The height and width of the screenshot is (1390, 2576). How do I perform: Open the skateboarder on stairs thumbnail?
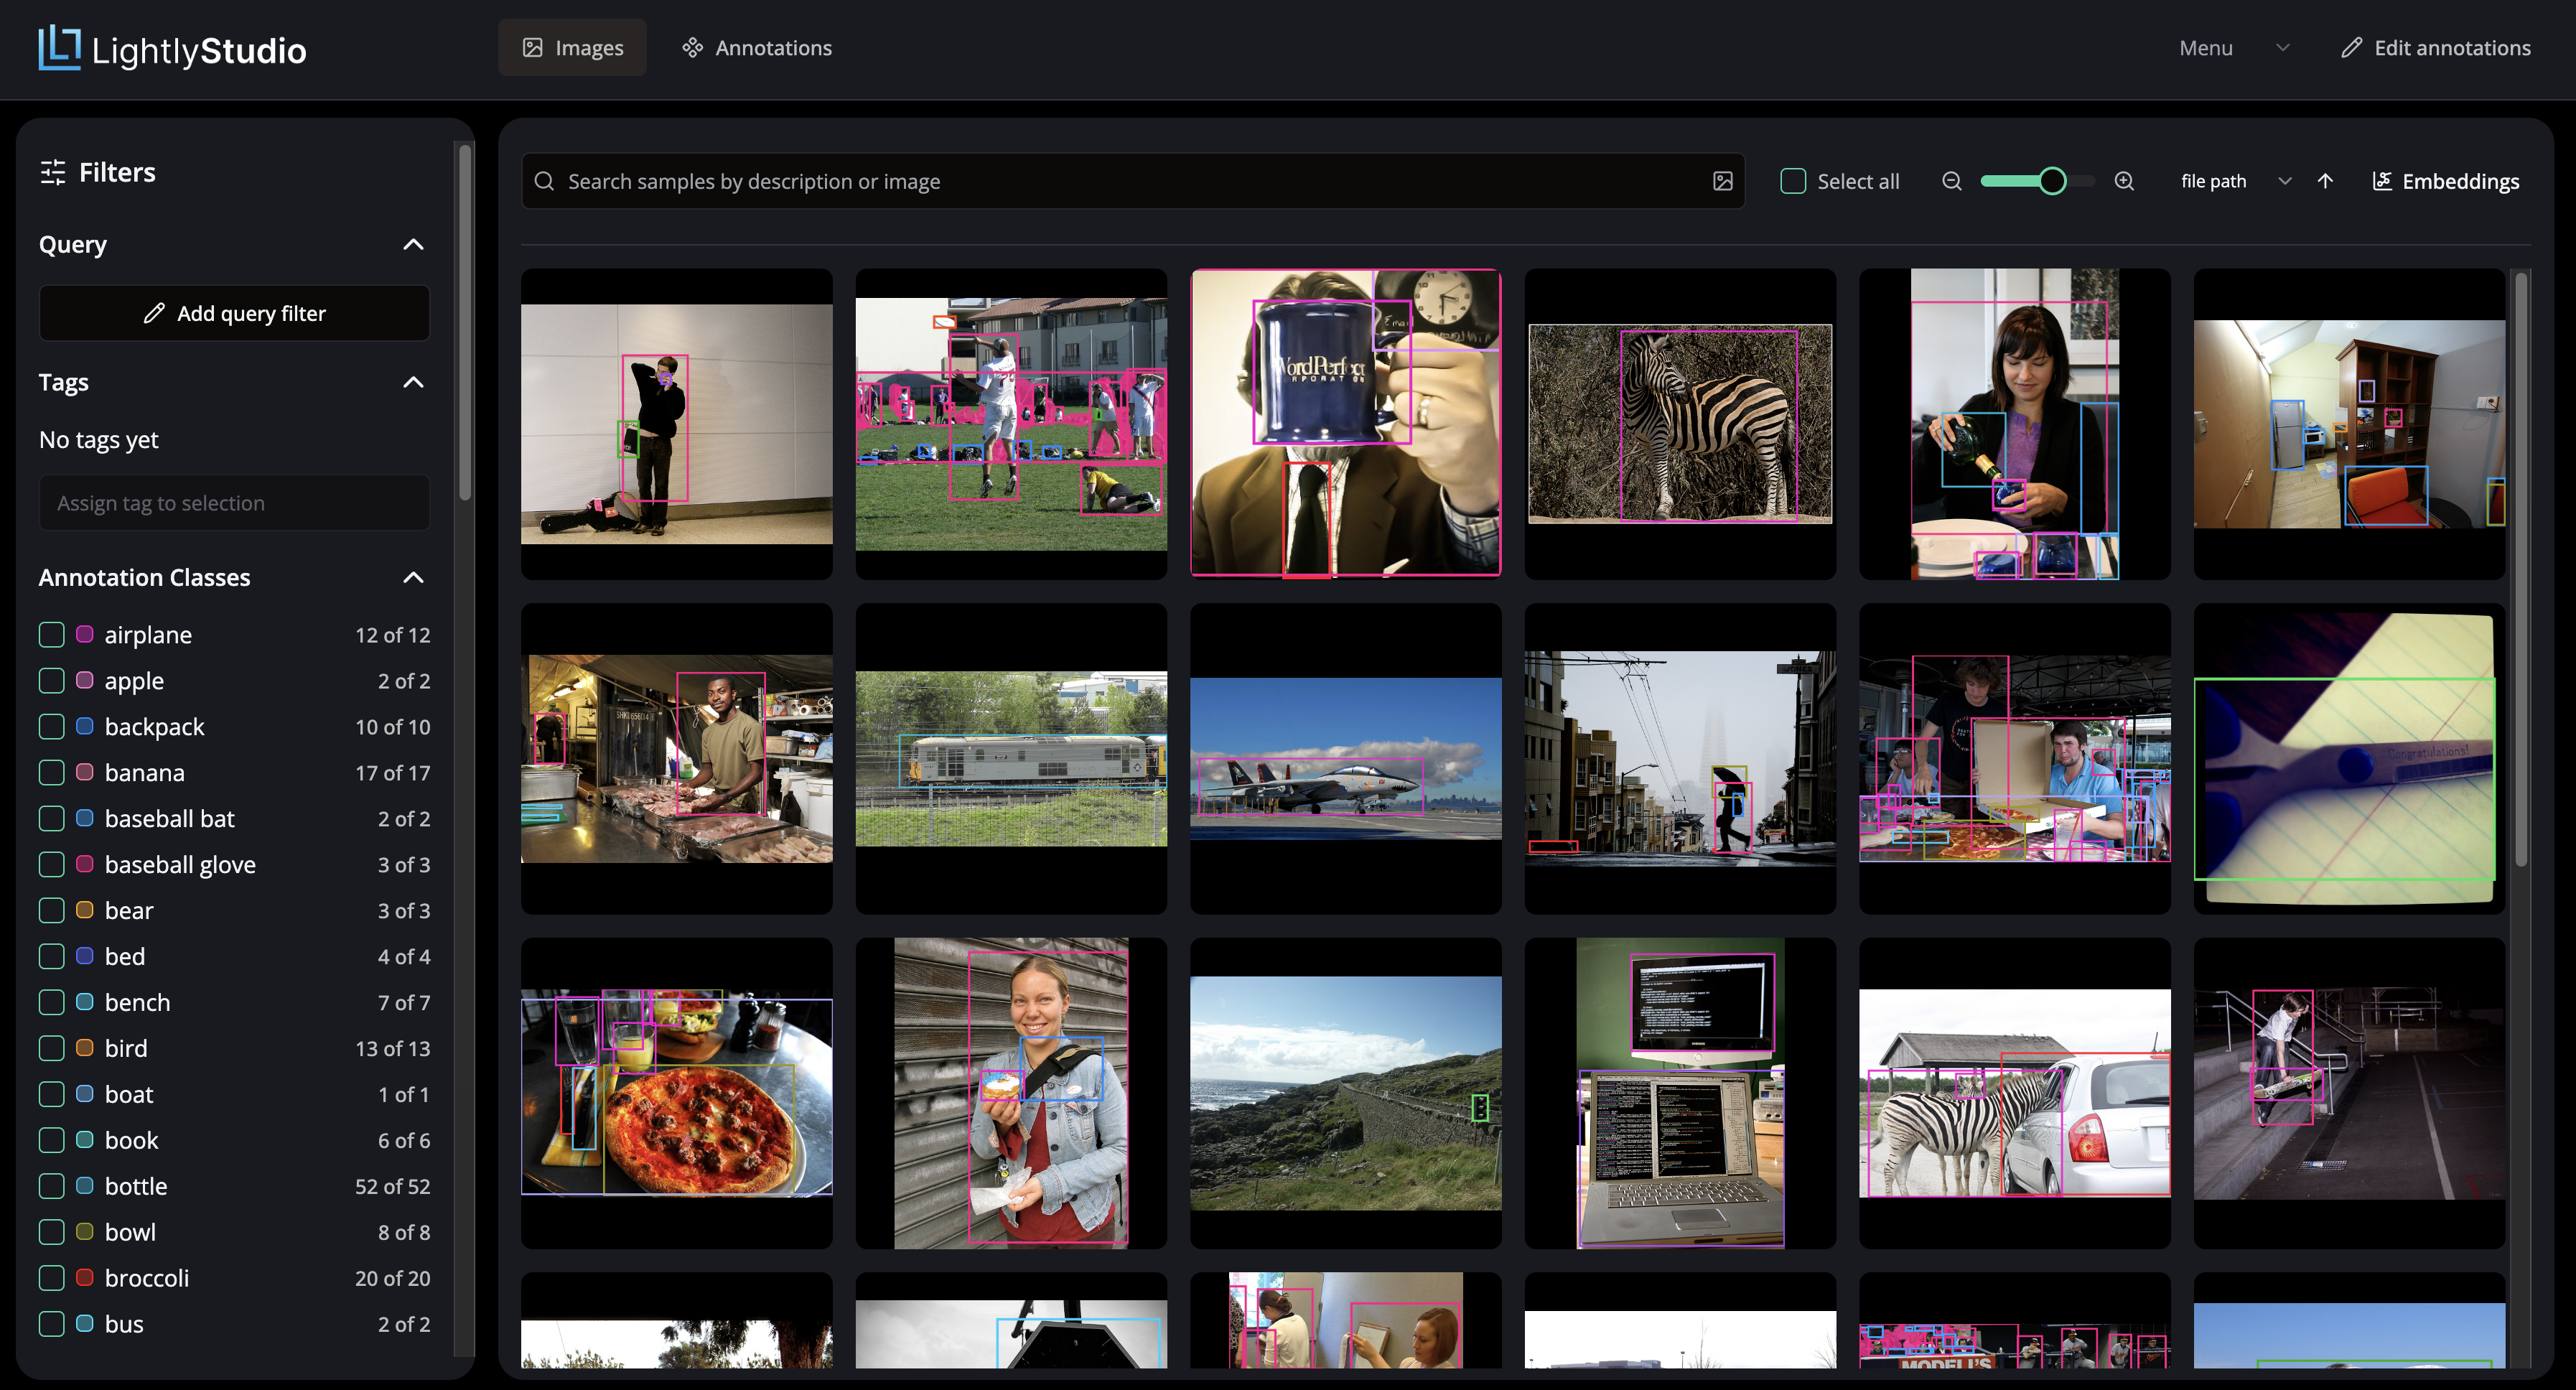(2349, 1093)
